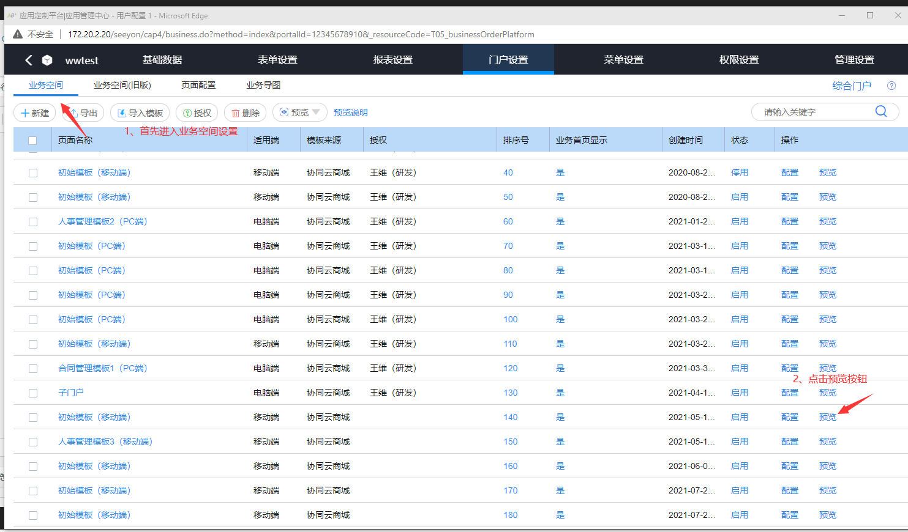Click 预览说明 link in toolbar
This screenshot has height=532, width=908.
click(350, 113)
